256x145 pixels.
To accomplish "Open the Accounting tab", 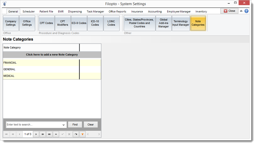I will 155,12.
